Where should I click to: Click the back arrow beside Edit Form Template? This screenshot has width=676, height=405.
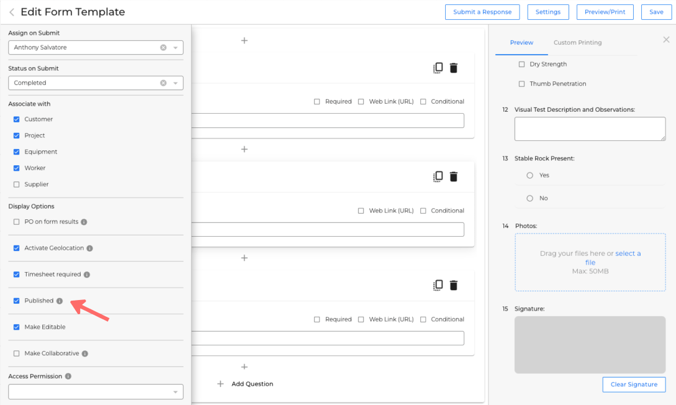click(x=12, y=12)
